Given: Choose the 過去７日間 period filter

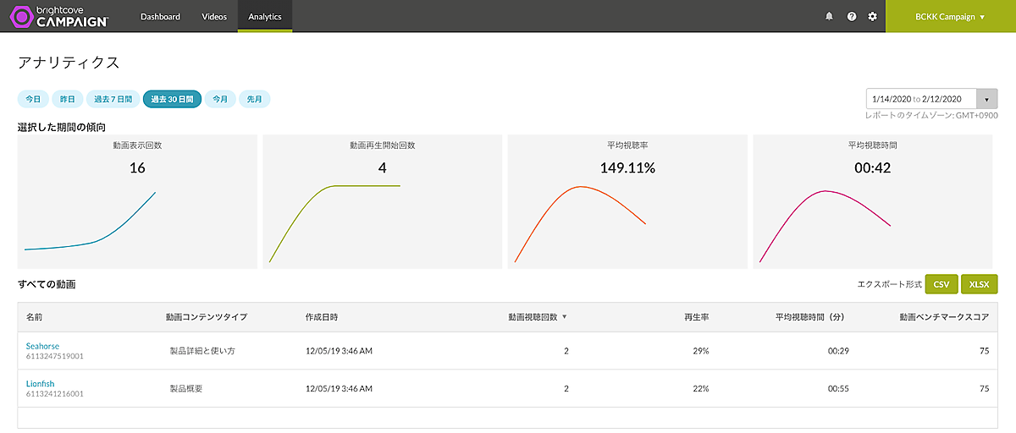Looking at the screenshot, I should [113, 99].
